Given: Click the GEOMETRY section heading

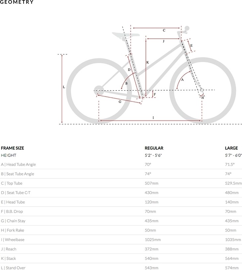Looking at the screenshot, I should pyautogui.click(x=17, y=2).
